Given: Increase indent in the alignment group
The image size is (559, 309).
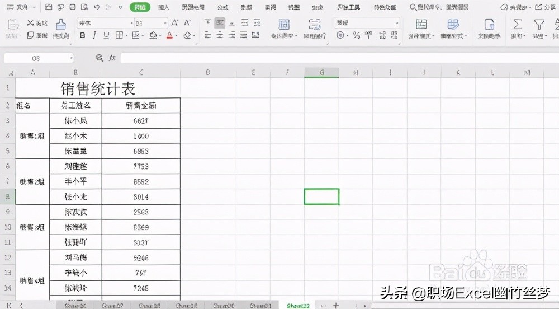Looking at the screenshot, I should click(257, 23).
